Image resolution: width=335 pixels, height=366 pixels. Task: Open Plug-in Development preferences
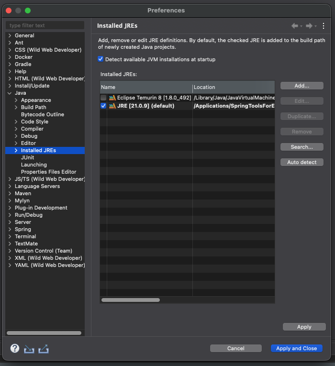[x=41, y=208]
